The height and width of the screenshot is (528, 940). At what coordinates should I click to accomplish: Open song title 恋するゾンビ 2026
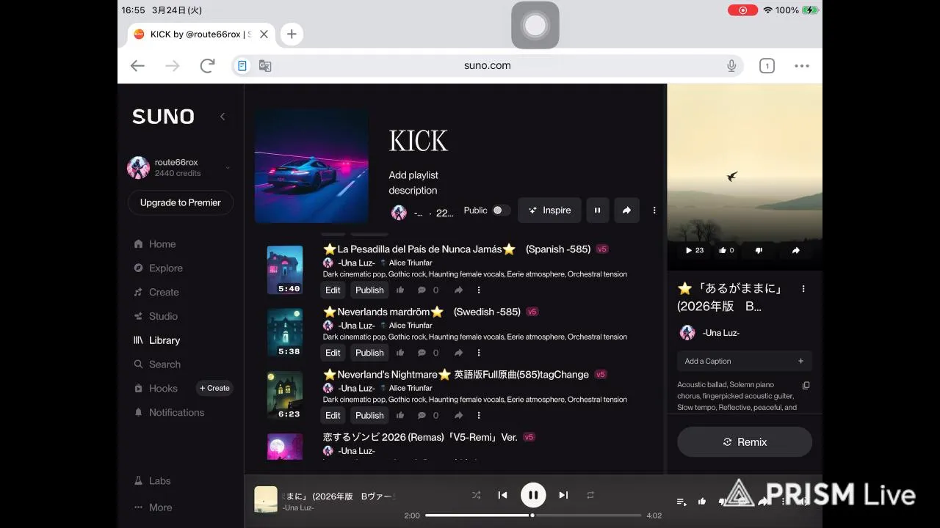[420, 437]
